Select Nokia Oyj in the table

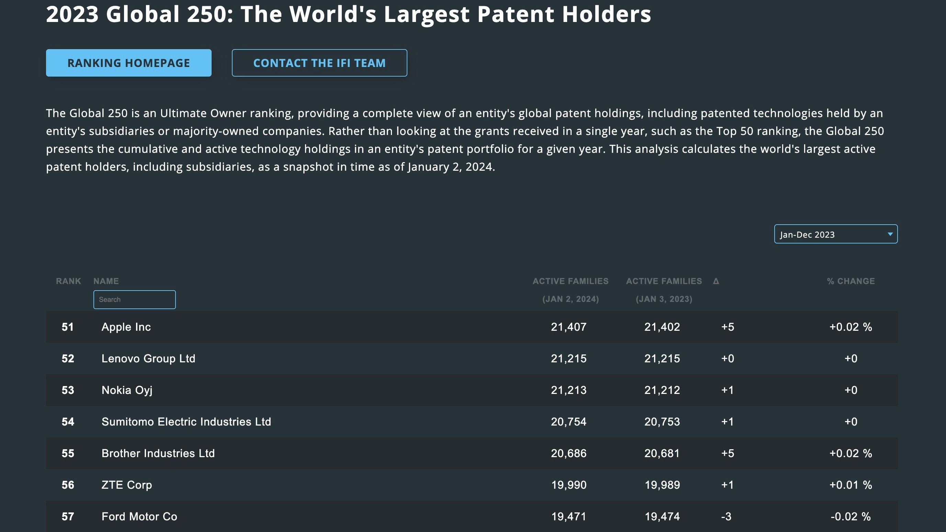click(x=127, y=390)
